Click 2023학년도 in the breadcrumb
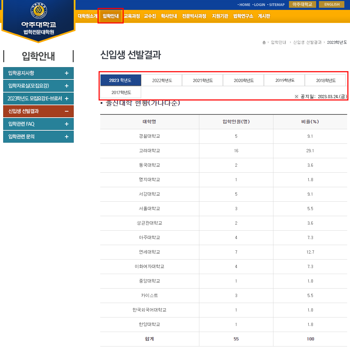The height and width of the screenshot is (350, 350). tap(337, 42)
